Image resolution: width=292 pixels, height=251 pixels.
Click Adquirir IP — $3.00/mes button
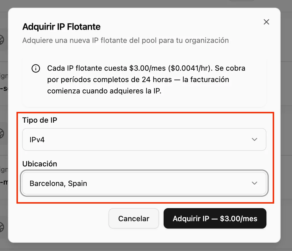tap(215, 218)
